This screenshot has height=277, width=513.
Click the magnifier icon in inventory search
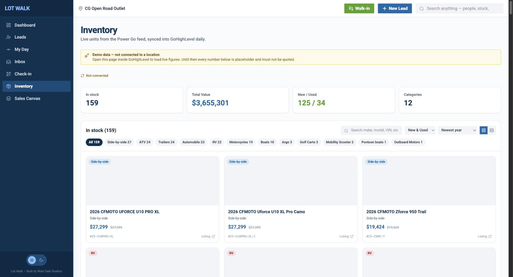[x=346, y=131]
